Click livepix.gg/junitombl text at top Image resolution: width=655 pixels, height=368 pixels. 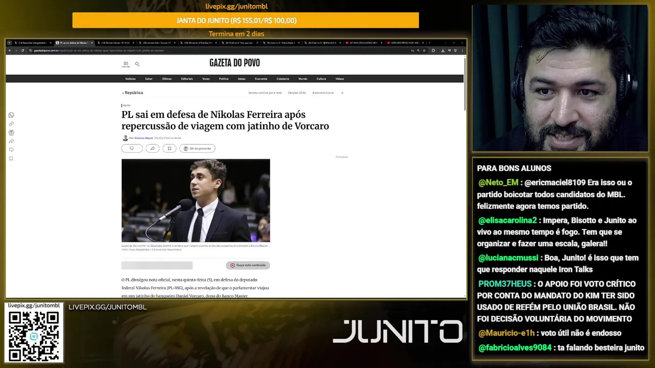(236, 6)
